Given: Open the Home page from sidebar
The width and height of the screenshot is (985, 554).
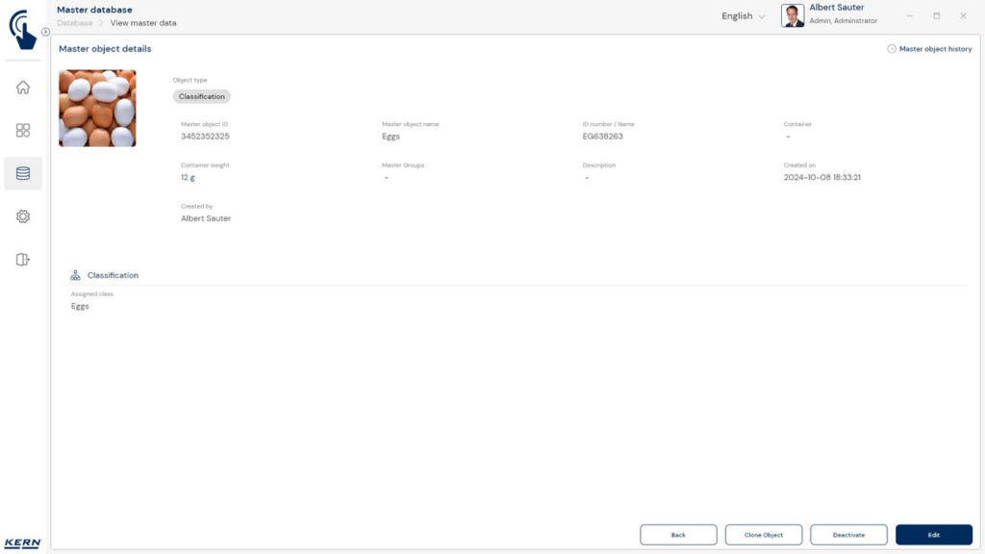Looking at the screenshot, I should pyautogui.click(x=23, y=88).
